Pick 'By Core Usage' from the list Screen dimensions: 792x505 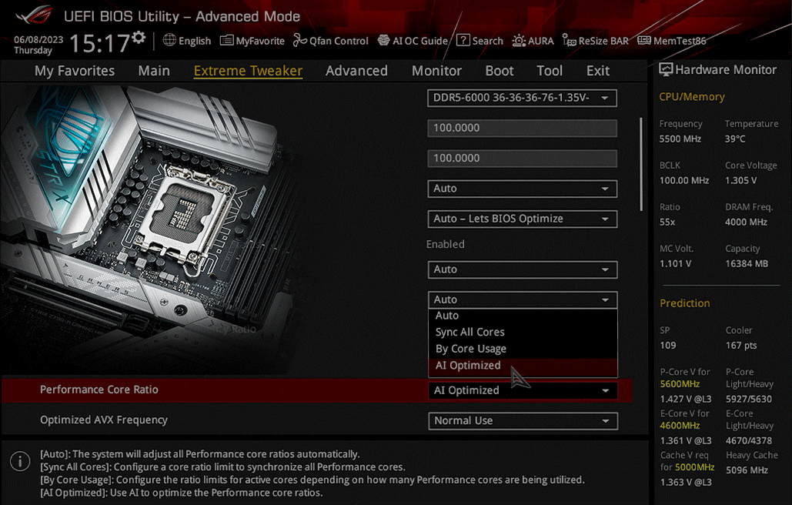point(523,349)
